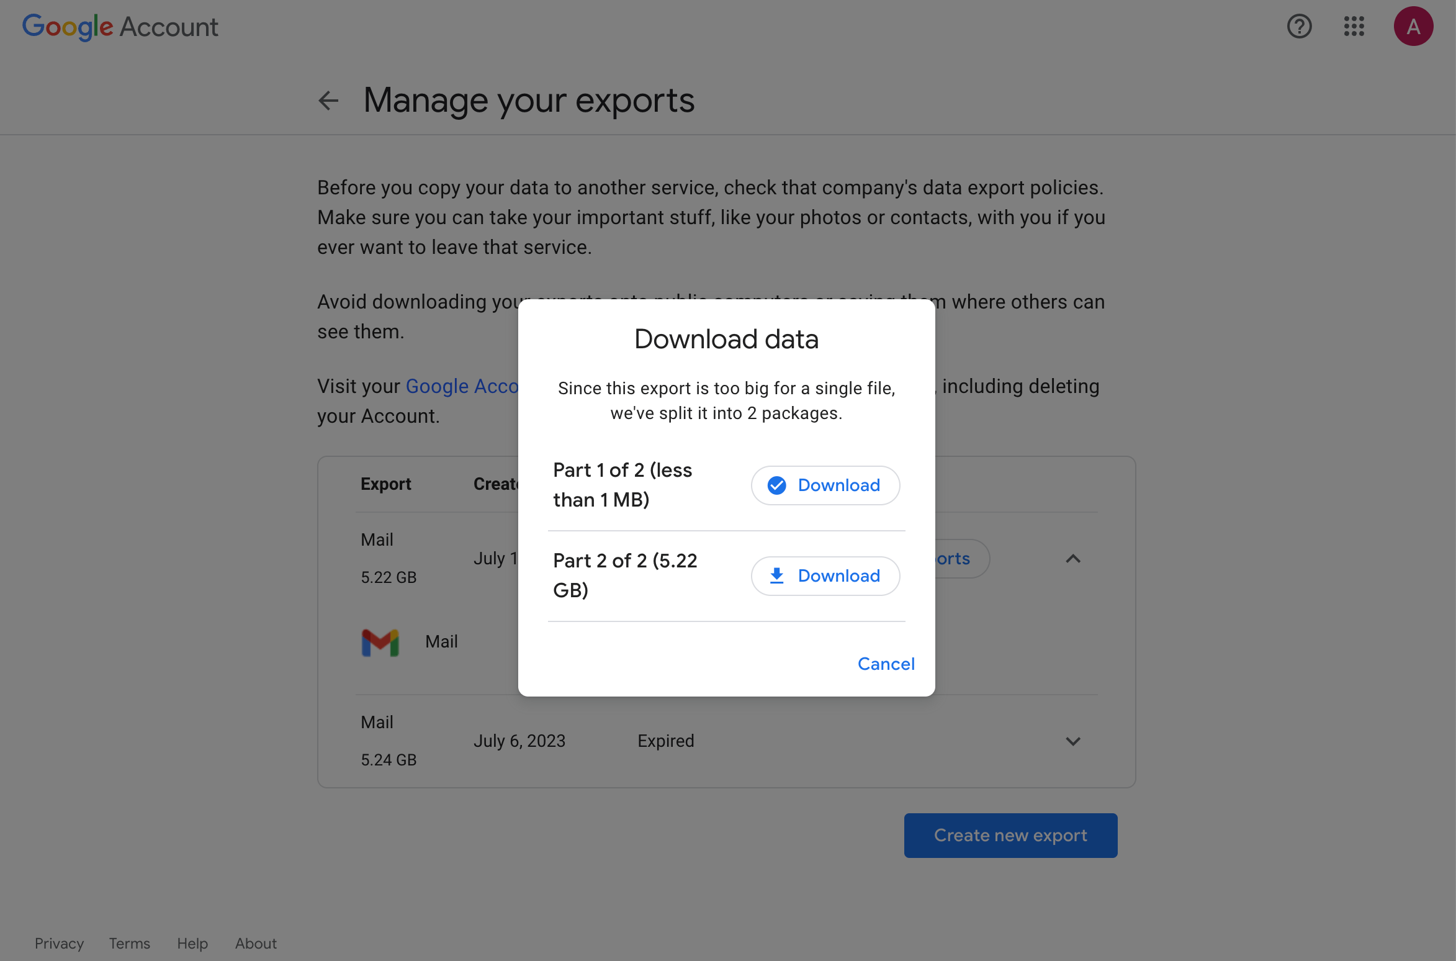Open the Privacy page link

click(x=59, y=943)
